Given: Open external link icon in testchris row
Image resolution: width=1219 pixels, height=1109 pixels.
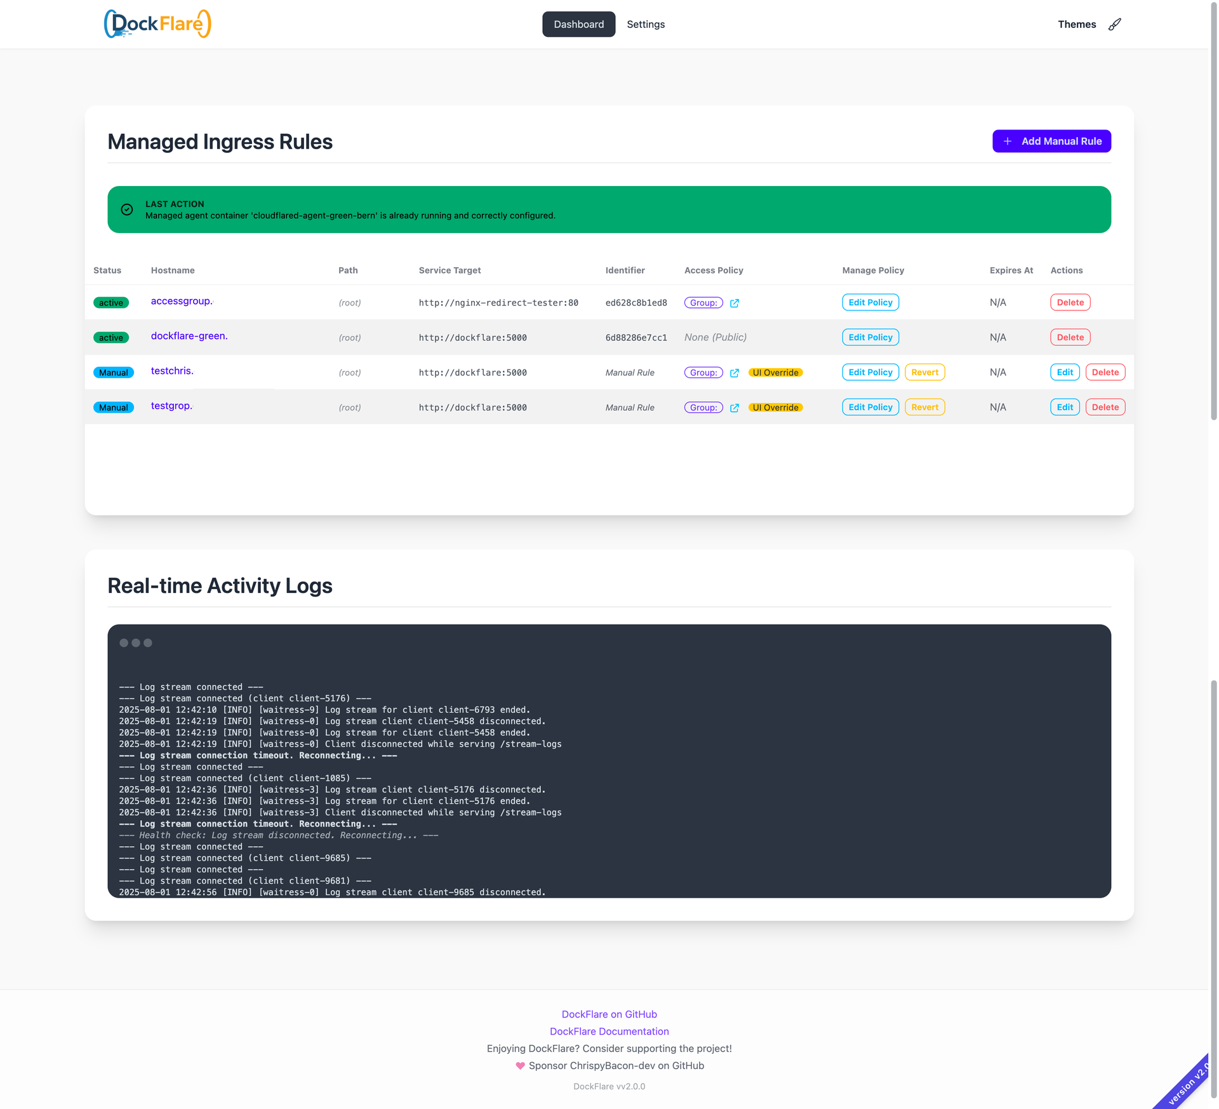Looking at the screenshot, I should point(735,373).
